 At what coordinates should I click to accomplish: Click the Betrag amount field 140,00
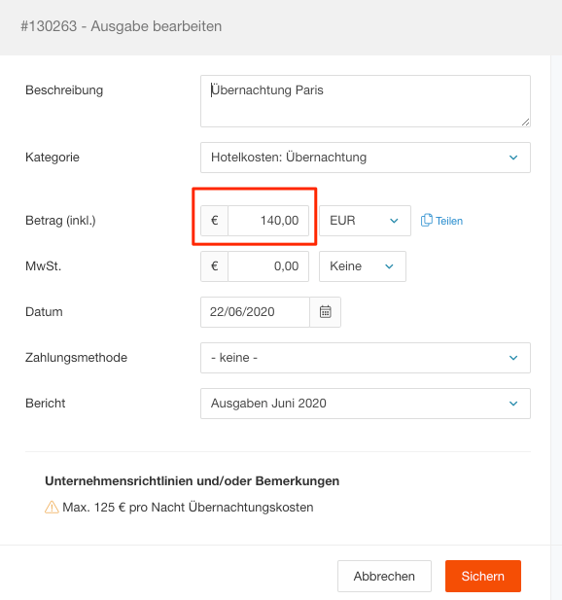[x=268, y=221]
